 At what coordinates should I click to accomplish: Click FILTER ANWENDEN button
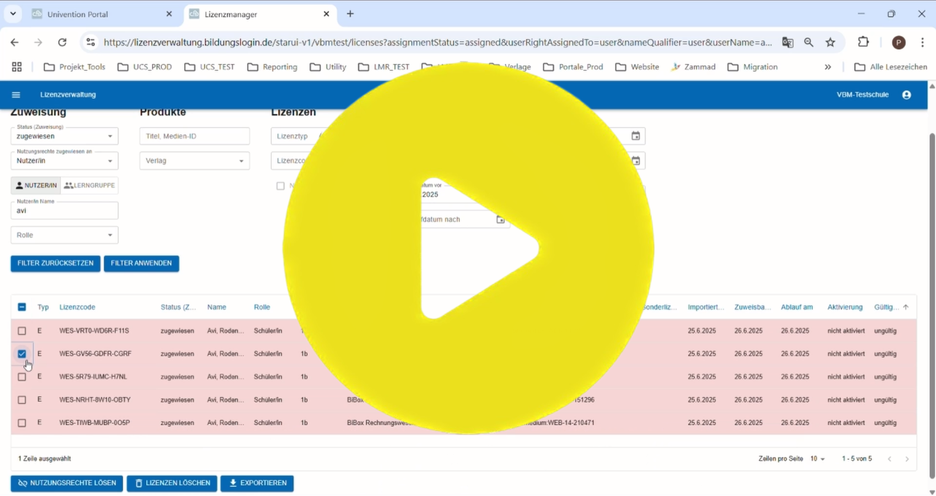(141, 264)
